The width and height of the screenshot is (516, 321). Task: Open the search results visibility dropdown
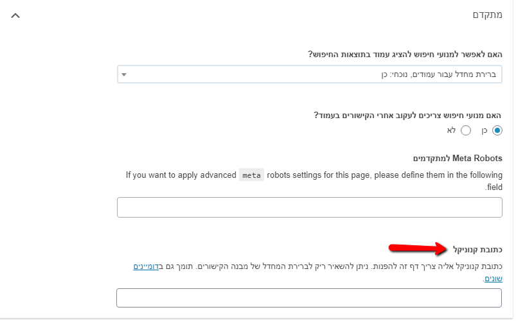pyautogui.click(x=309, y=74)
